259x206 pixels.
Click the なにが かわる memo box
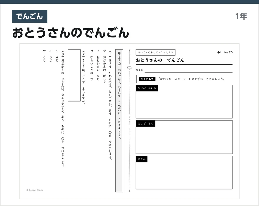point(184,102)
